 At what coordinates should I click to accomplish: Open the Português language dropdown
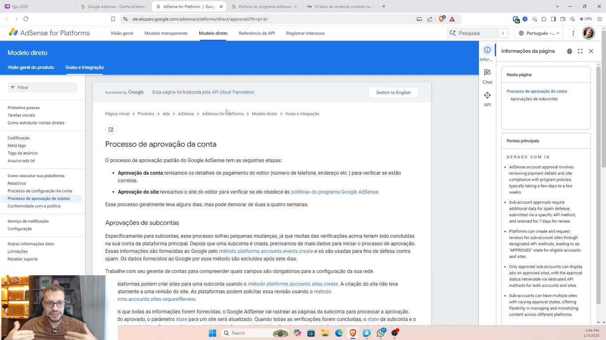pos(539,33)
